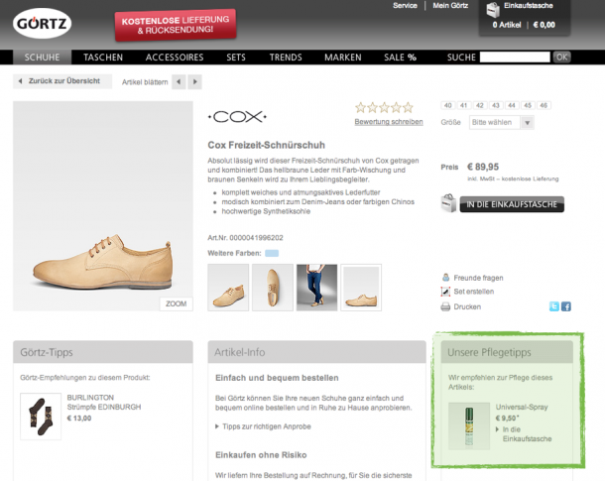
Task: Click the Set erstellen link
Action: [x=473, y=292]
